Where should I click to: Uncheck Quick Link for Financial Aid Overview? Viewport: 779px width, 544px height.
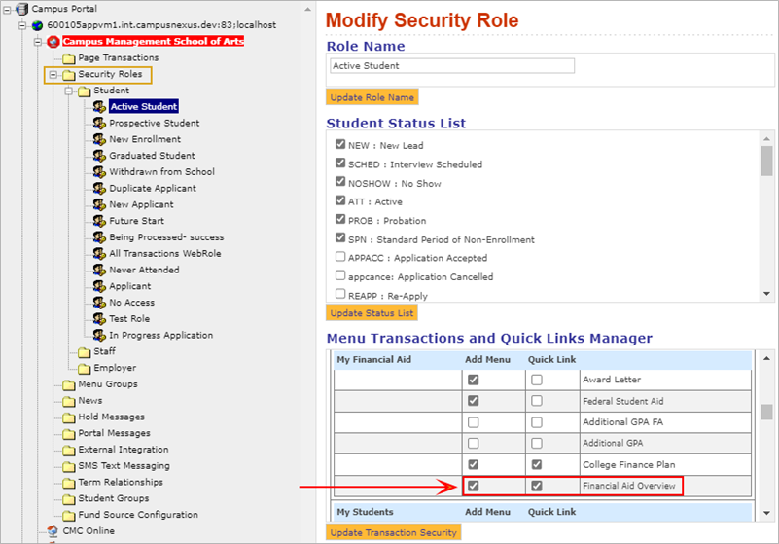[537, 486]
